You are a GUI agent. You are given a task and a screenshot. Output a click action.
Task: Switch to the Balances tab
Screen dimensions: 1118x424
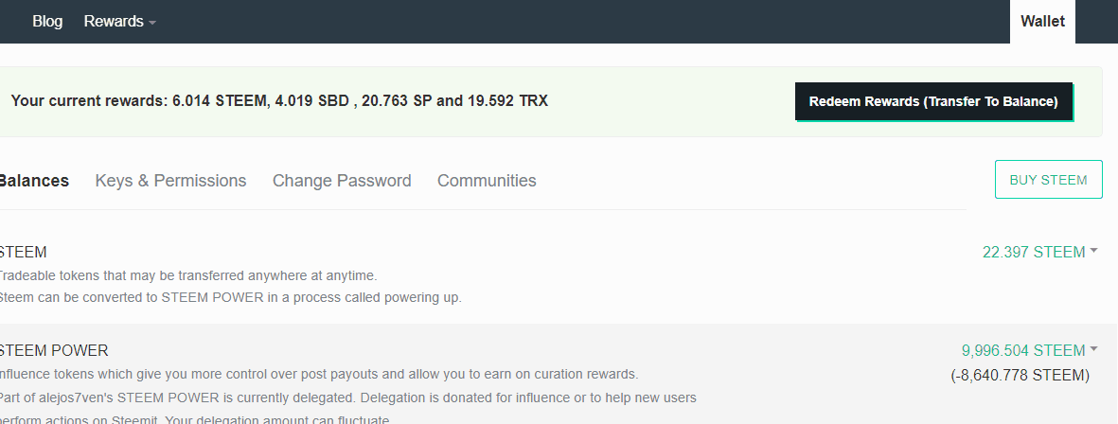(x=33, y=180)
